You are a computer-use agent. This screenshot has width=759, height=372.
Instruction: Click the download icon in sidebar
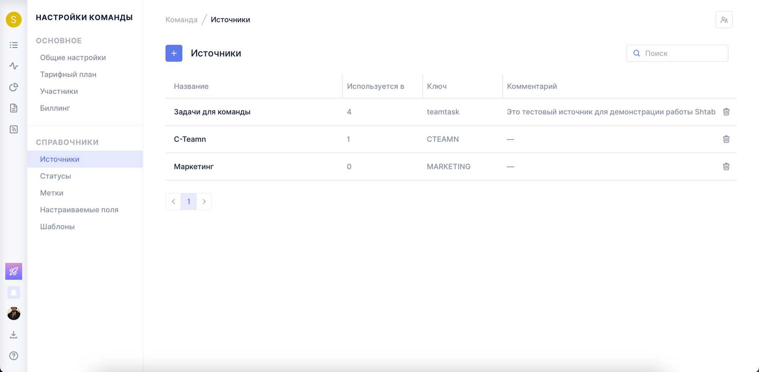pos(14,334)
